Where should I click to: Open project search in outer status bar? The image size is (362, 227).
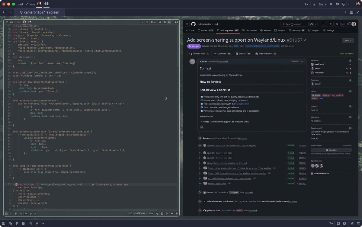click(x=30, y=223)
